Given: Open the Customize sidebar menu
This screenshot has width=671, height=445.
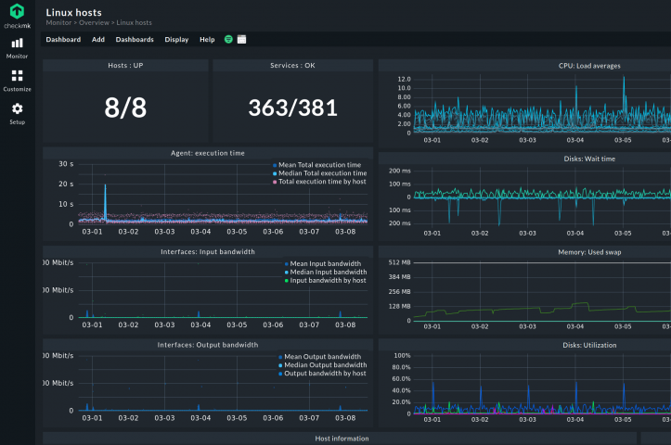Looking at the screenshot, I should tap(17, 81).
